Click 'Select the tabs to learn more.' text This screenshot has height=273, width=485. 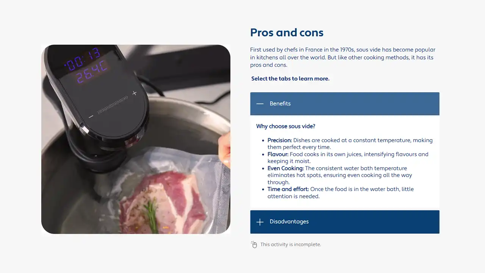(290, 78)
